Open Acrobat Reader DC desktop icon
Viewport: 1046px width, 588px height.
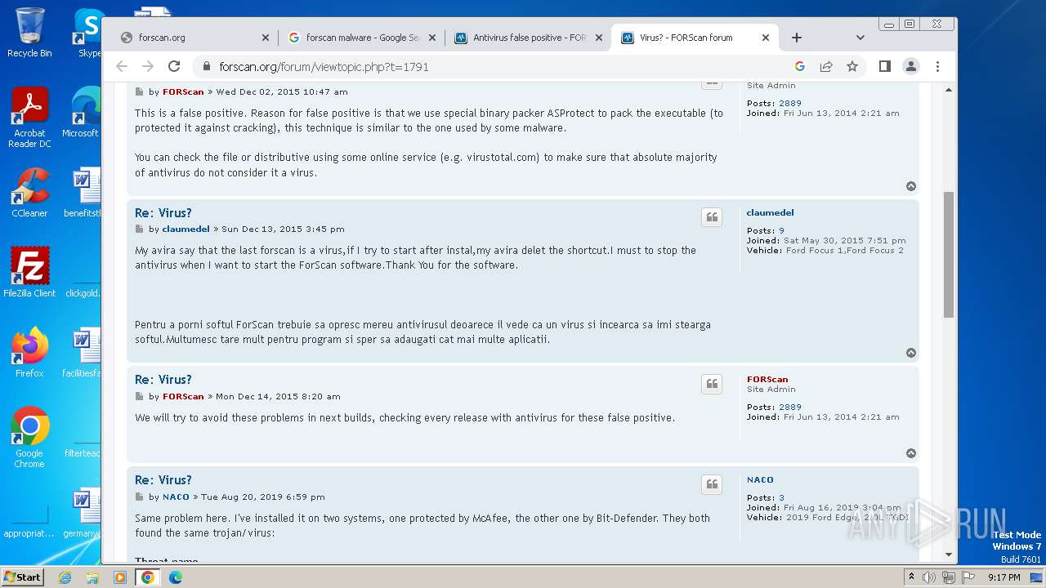(x=29, y=118)
